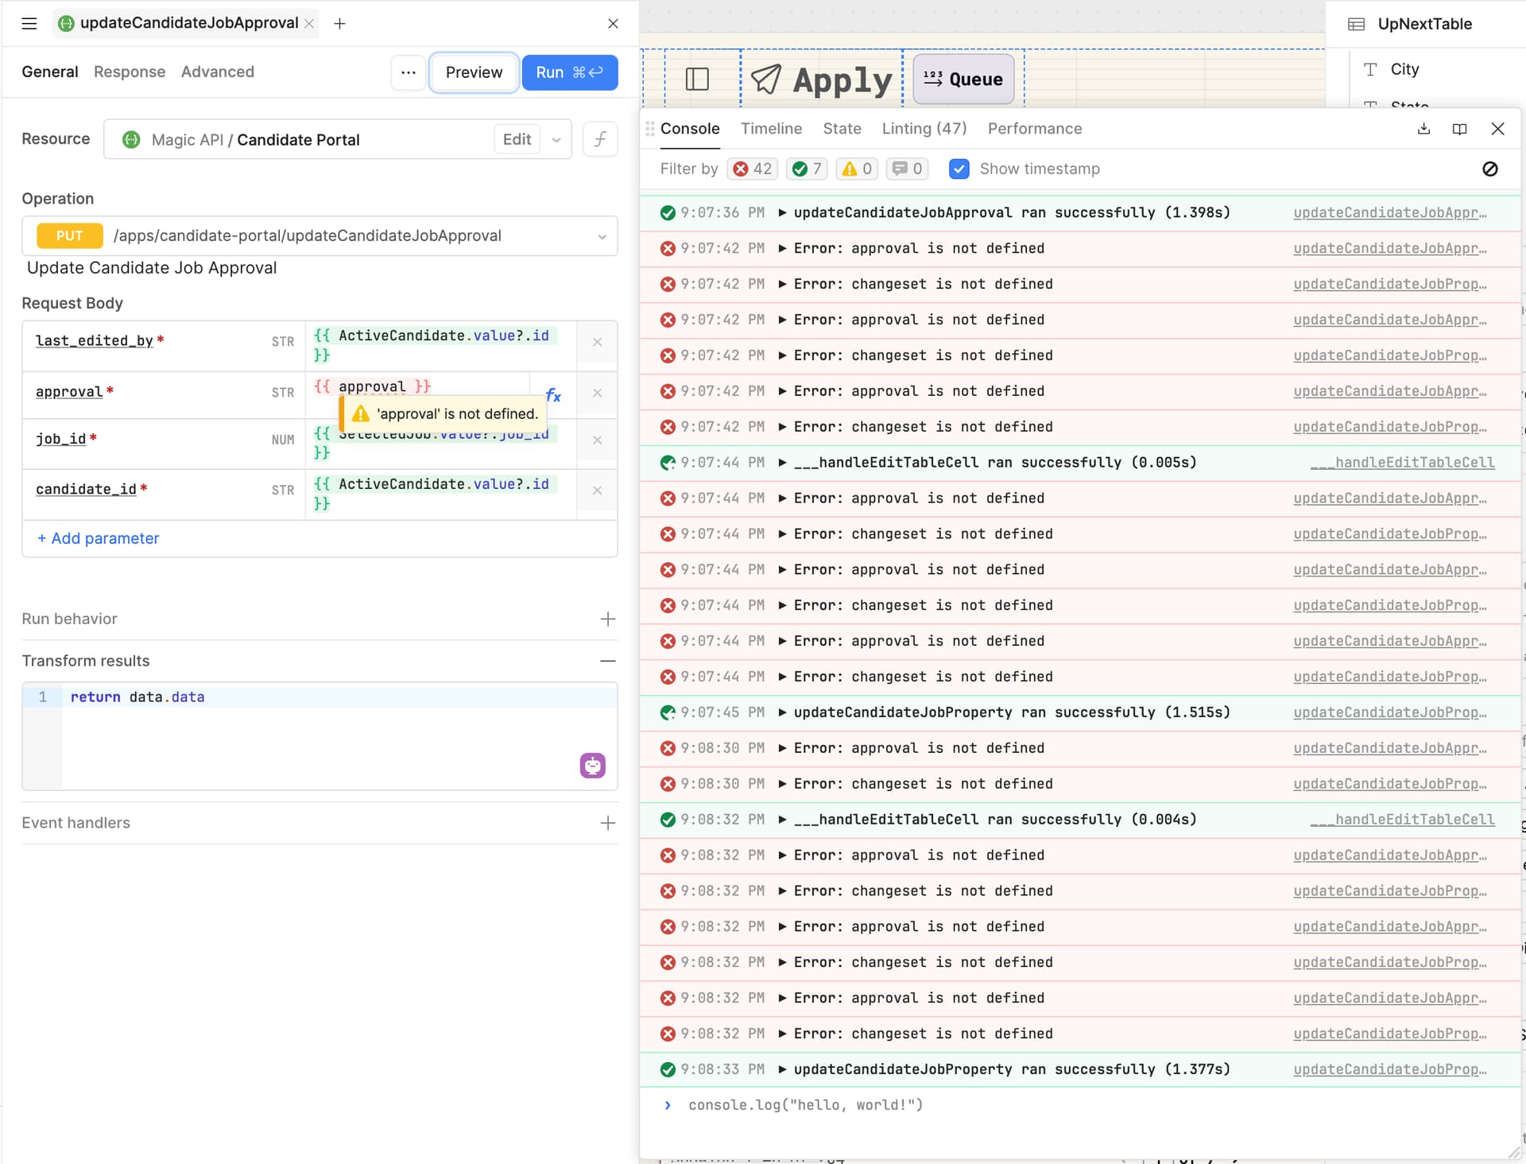Open the hamburger menu icon

(29, 24)
